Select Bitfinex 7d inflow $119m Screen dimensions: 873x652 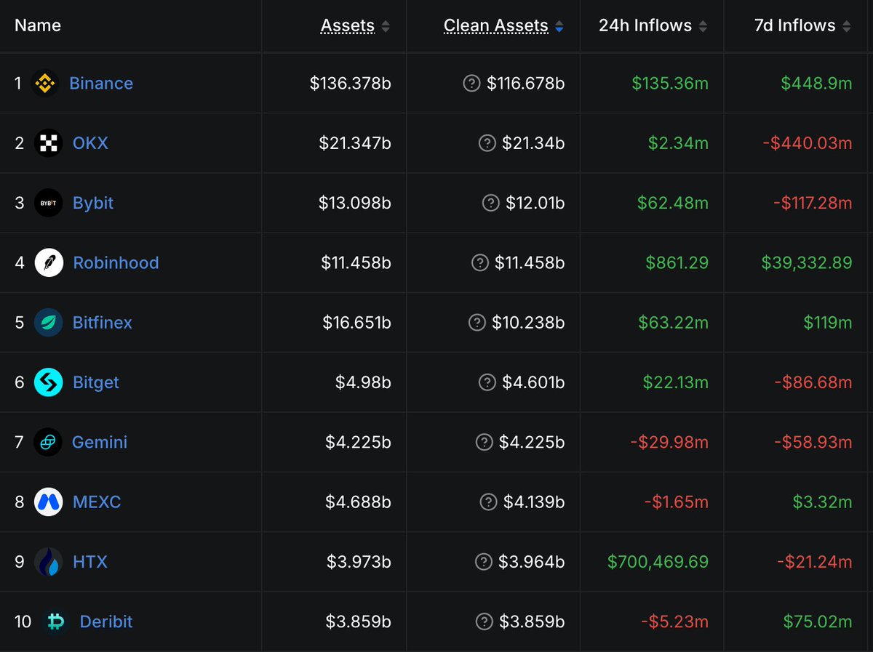(828, 323)
